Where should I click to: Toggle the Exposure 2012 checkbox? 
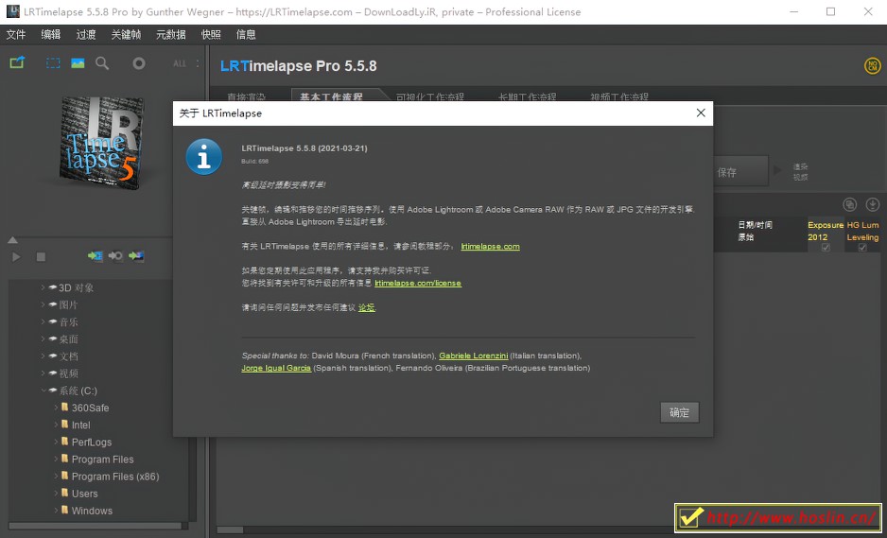point(826,247)
